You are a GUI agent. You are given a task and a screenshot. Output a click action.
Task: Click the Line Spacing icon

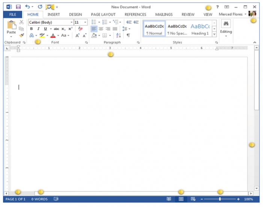pyautogui.click(x=125, y=29)
